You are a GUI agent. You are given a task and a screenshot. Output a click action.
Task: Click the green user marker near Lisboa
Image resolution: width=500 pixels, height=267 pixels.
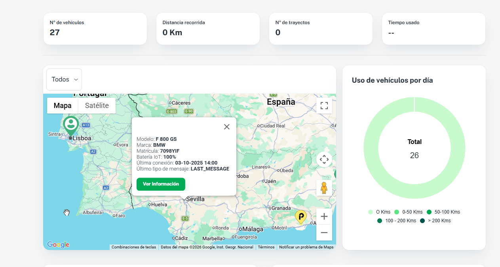pos(71,126)
